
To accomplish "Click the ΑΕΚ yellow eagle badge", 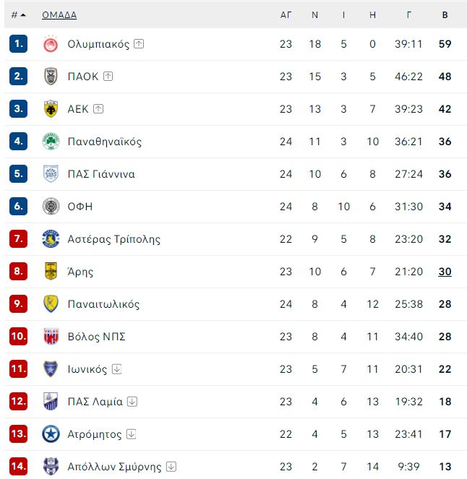I will coord(51,109).
